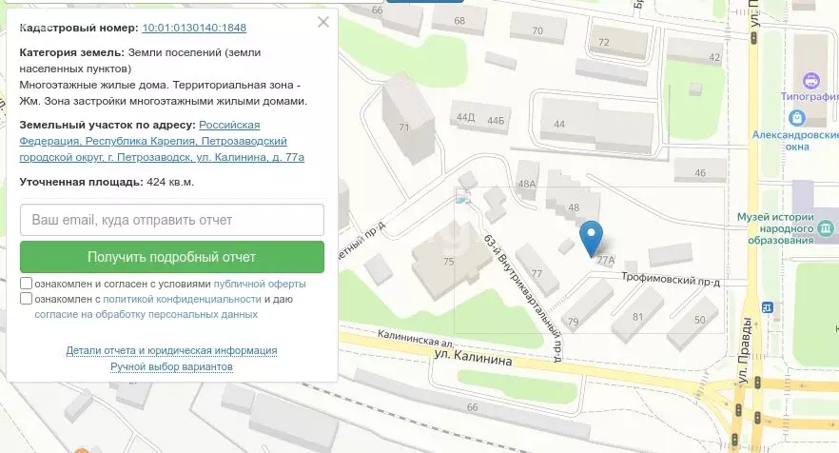This screenshot has height=453, width=839.
Task: Click 'Ручной выбор вариантов' link
Action: coord(172,366)
